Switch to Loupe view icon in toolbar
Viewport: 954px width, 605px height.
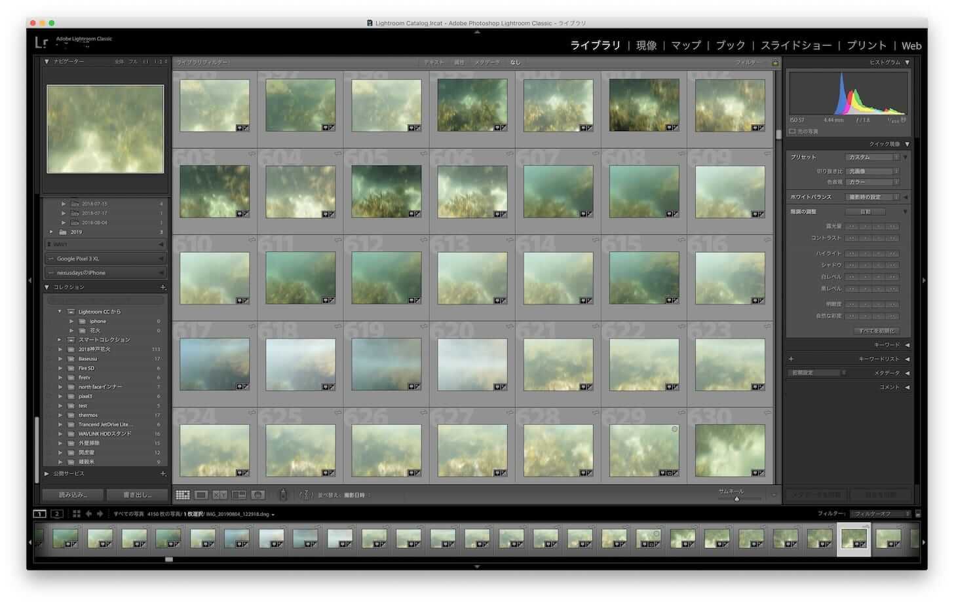coord(201,495)
